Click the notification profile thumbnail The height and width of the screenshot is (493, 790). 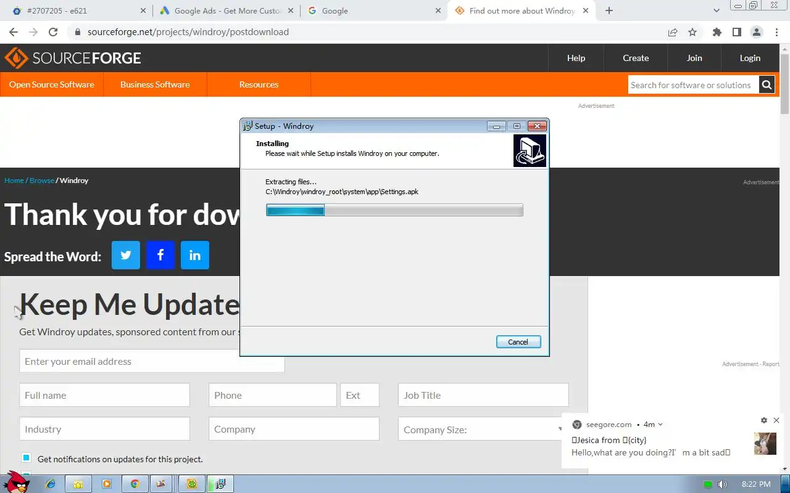[765, 443]
